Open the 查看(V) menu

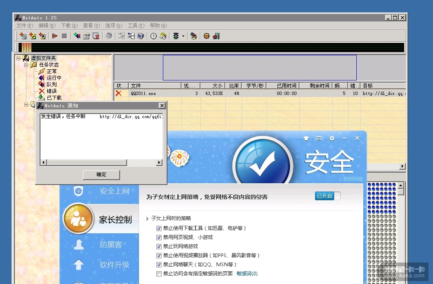tap(92, 26)
